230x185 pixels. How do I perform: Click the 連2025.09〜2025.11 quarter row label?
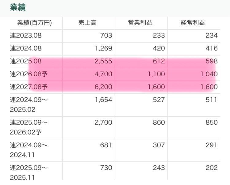click(29, 172)
